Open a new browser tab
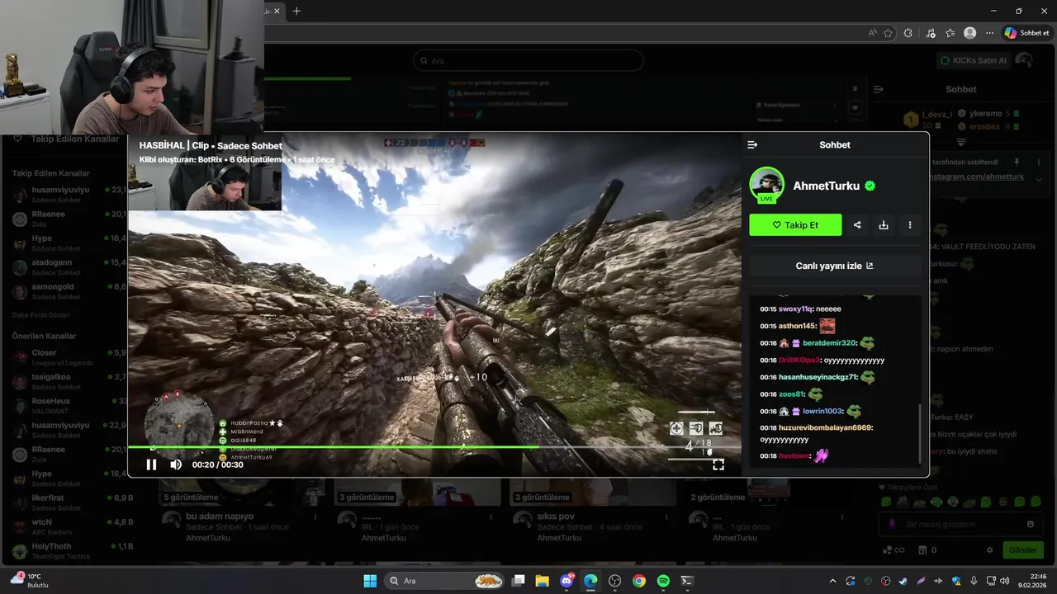The image size is (1057, 594). pyautogui.click(x=296, y=11)
